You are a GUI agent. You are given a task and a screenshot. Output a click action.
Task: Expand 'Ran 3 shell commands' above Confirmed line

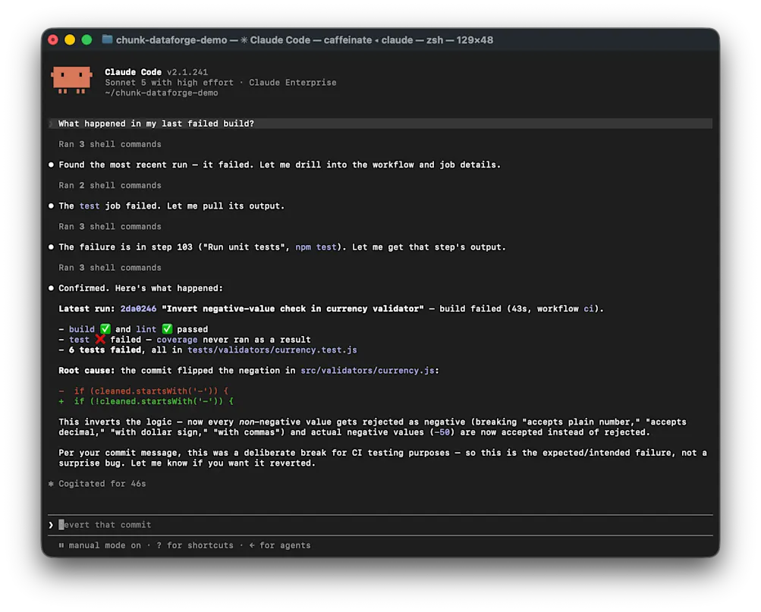point(110,268)
